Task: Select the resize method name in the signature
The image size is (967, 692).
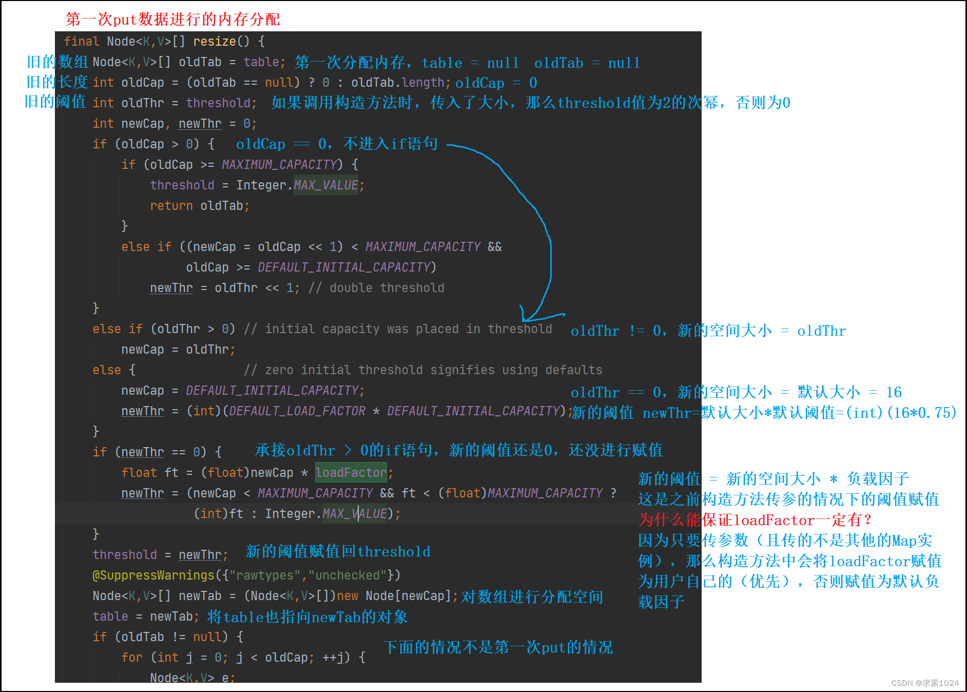Action: pyautogui.click(x=215, y=42)
